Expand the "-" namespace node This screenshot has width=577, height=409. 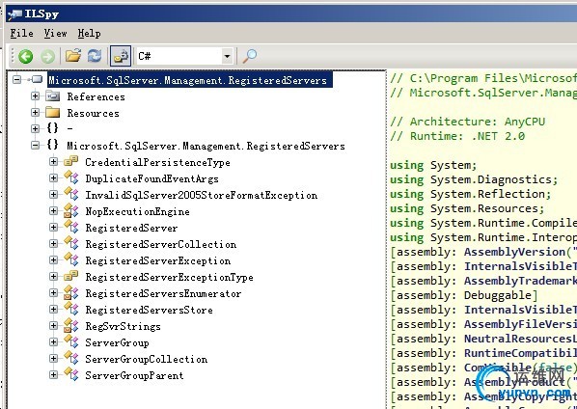coord(36,128)
